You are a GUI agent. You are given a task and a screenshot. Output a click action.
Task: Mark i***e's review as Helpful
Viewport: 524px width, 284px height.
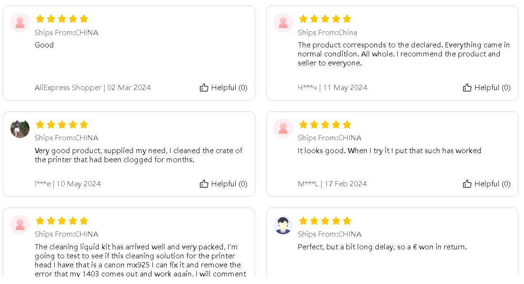[x=229, y=184]
